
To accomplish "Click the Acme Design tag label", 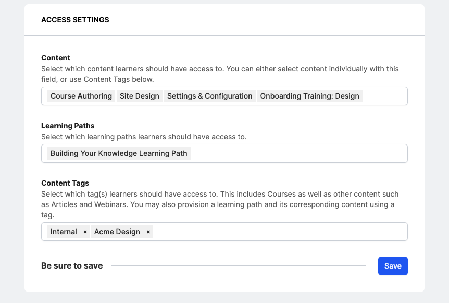I will 117,232.
